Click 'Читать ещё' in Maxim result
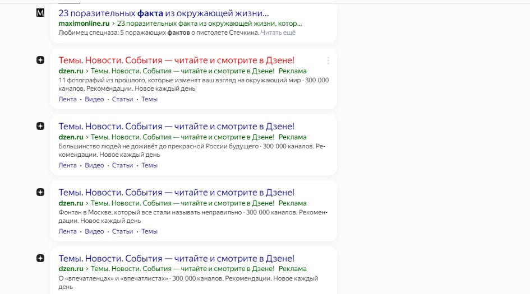This screenshot has height=294, width=530. click(x=278, y=32)
